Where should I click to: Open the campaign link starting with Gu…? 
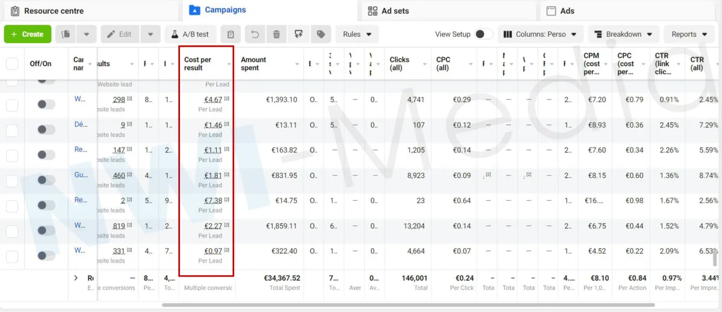pos(81,175)
